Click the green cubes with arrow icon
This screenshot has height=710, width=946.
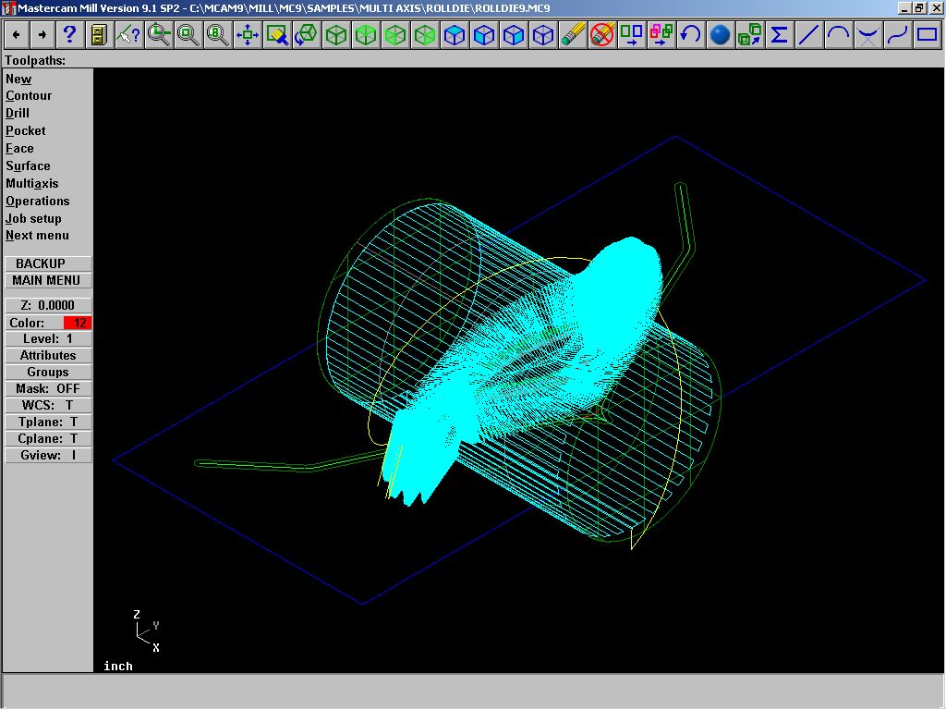tap(750, 35)
